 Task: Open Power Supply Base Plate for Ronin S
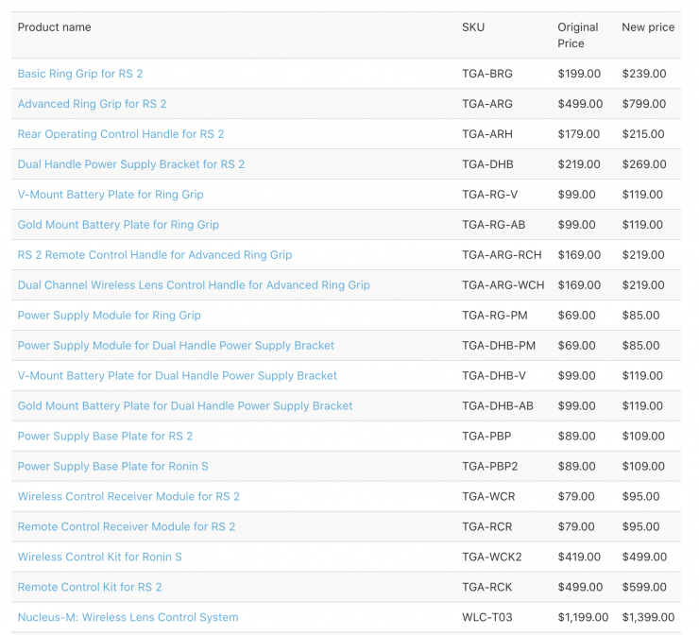coord(113,467)
